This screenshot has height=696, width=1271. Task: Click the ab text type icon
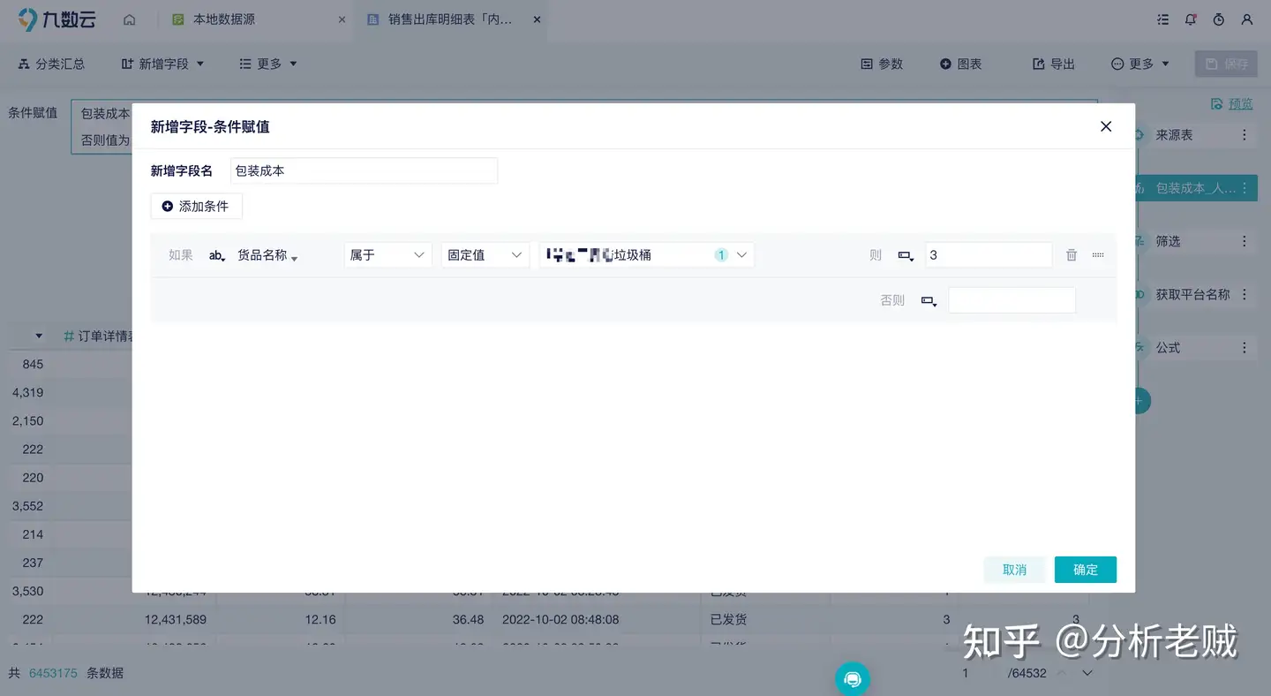[217, 255]
